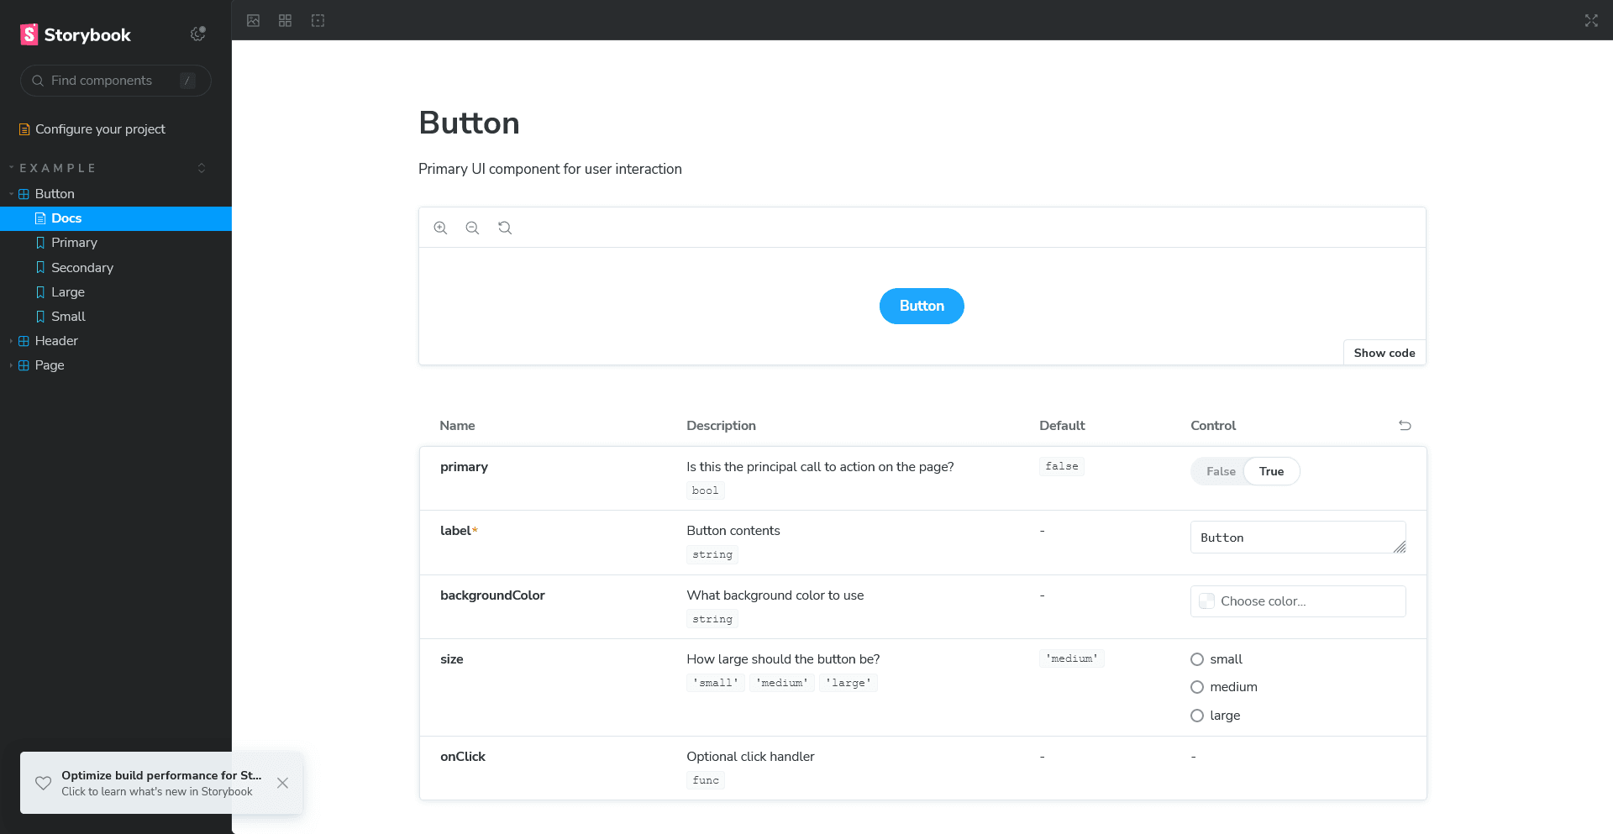Click the Button component grid icon
1613x834 pixels.
pyautogui.click(x=24, y=194)
